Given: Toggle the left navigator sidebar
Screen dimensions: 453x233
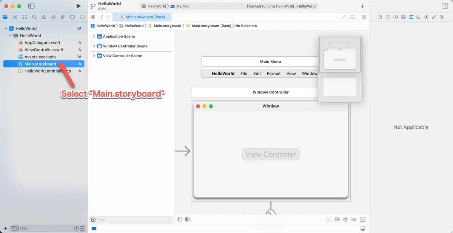Looking at the screenshot, I should pyautogui.click(x=31, y=6).
